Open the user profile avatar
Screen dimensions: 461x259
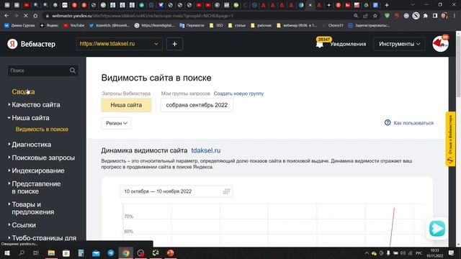[440, 44]
